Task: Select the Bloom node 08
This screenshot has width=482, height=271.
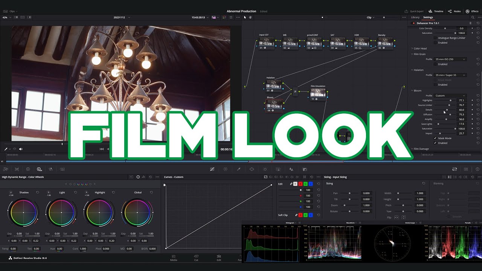Action: [x=274, y=105]
